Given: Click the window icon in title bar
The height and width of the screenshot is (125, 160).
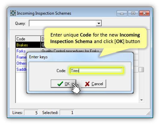Looking at the screenshot, I should click(x=13, y=13).
